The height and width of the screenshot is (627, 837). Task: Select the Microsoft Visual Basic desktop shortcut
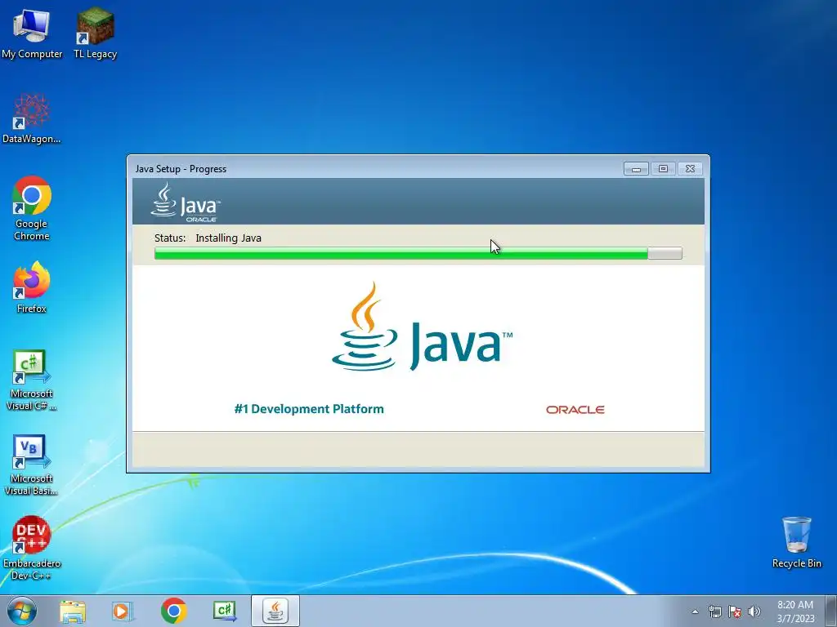pos(32,465)
